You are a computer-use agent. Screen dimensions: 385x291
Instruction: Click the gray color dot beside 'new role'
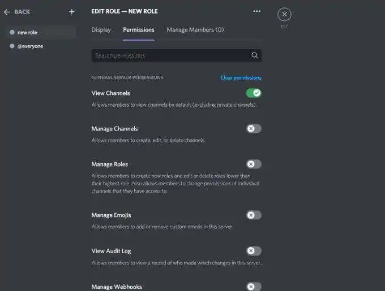(x=12, y=32)
